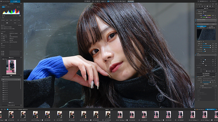Click the 画像比較 compare button in top toolbar
This screenshot has height=122, width=218.
pos(87,1)
